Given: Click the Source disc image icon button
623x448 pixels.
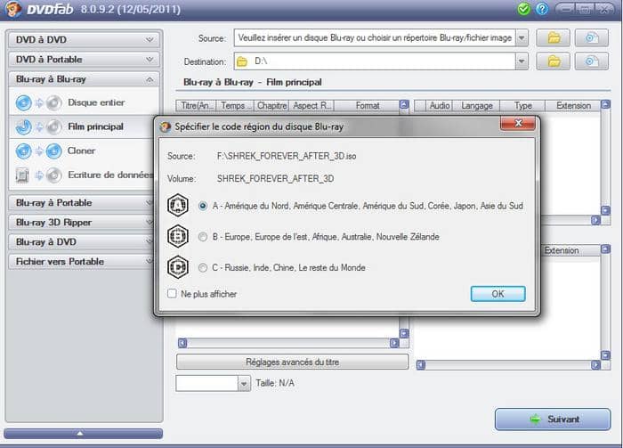Looking at the screenshot, I should [591, 38].
